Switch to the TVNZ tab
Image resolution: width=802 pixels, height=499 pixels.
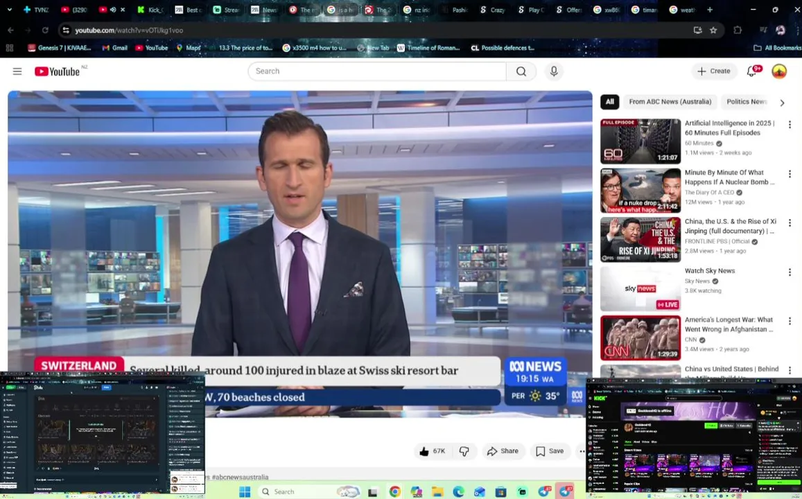click(x=36, y=10)
